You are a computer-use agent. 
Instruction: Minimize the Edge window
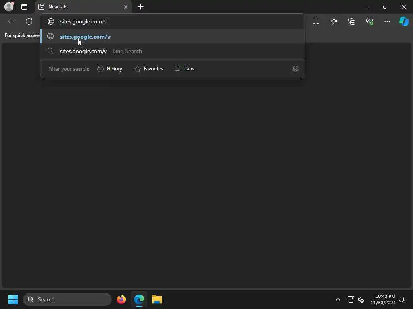[x=367, y=7]
